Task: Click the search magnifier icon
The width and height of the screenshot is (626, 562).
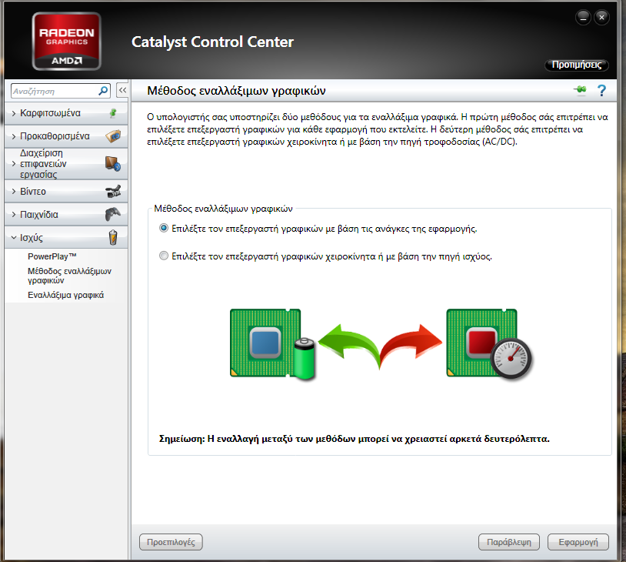Action: coord(103,91)
